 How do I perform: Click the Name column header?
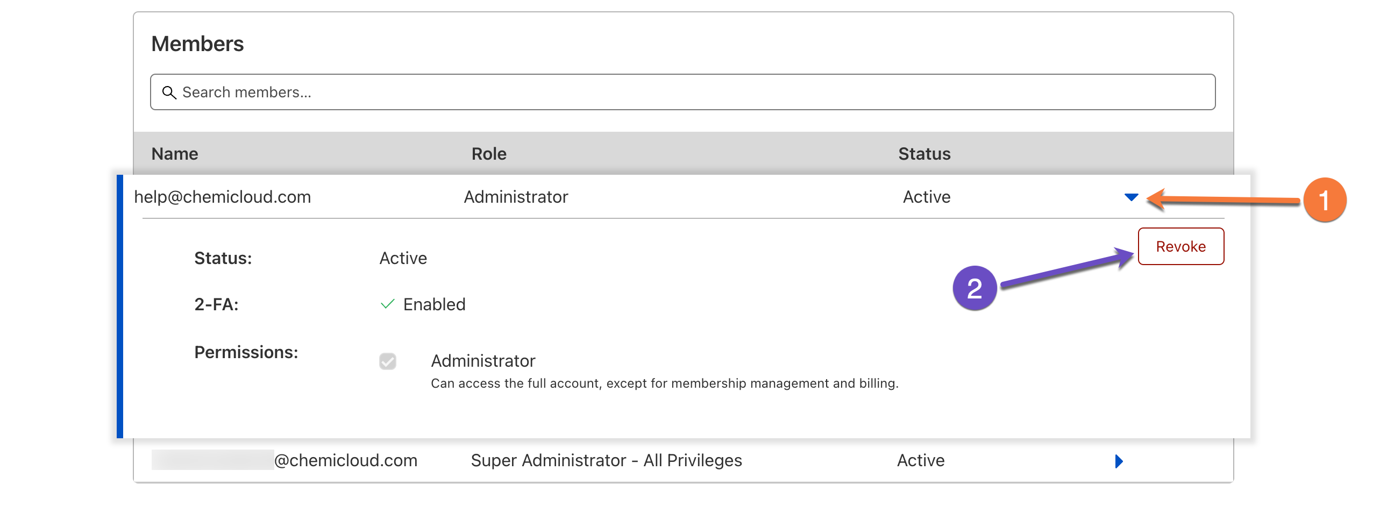click(175, 154)
